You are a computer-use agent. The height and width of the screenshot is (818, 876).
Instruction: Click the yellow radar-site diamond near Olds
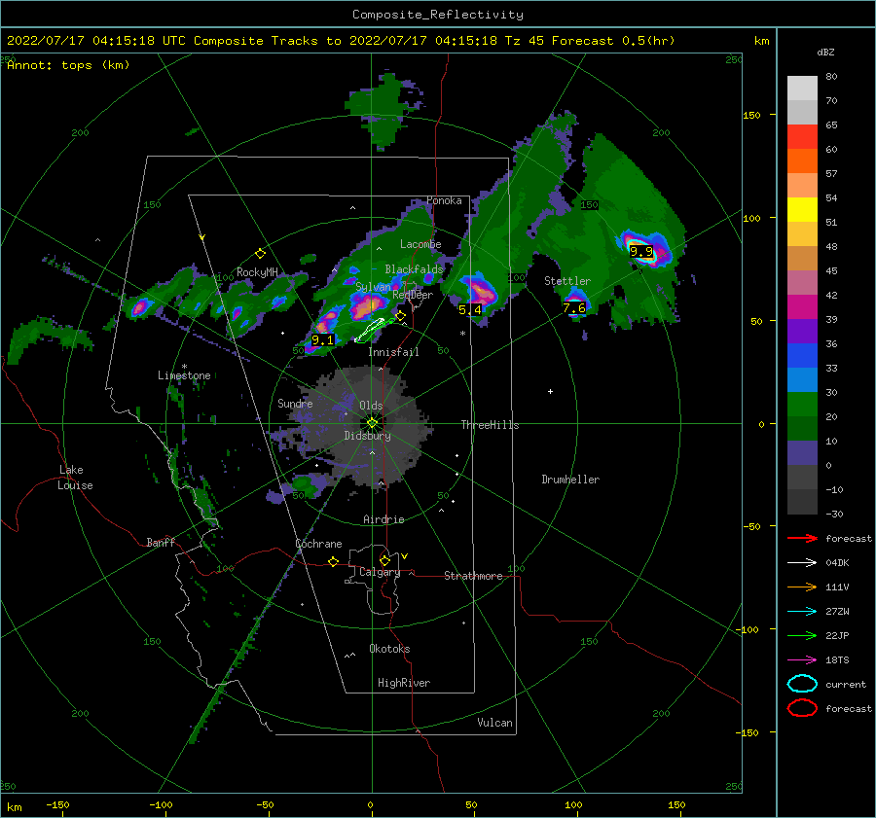pyautogui.click(x=372, y=423)
